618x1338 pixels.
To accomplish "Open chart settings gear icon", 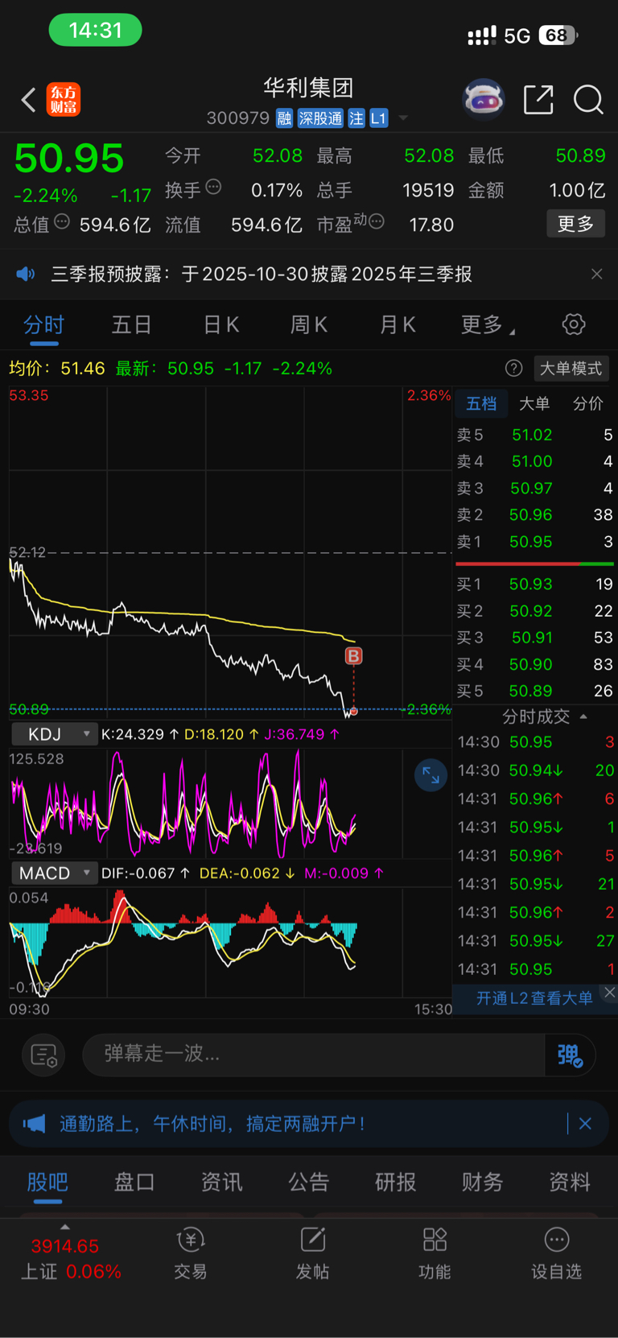I will pyautogui.click(x=574, y=325).
